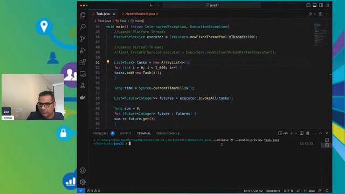Image resolution: width=345 pixels, height=194 pixels.
Task: Click the Task.java link in terminal command
Action: (x=272, y=140)
